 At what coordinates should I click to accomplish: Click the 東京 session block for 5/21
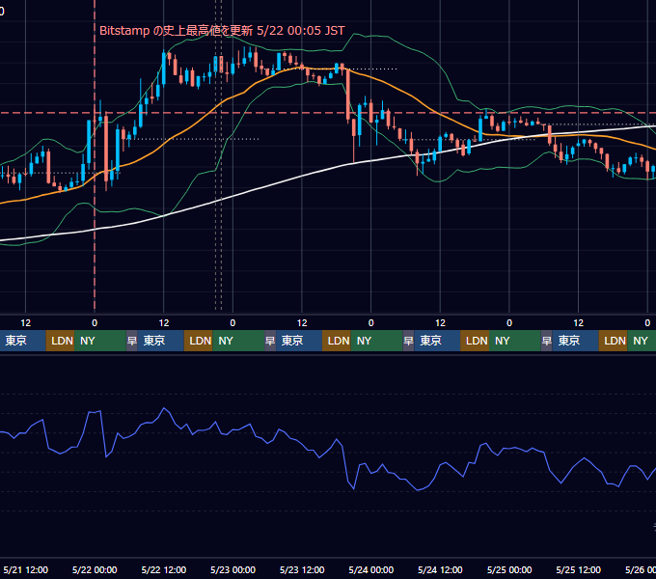(x=22, y=341)
